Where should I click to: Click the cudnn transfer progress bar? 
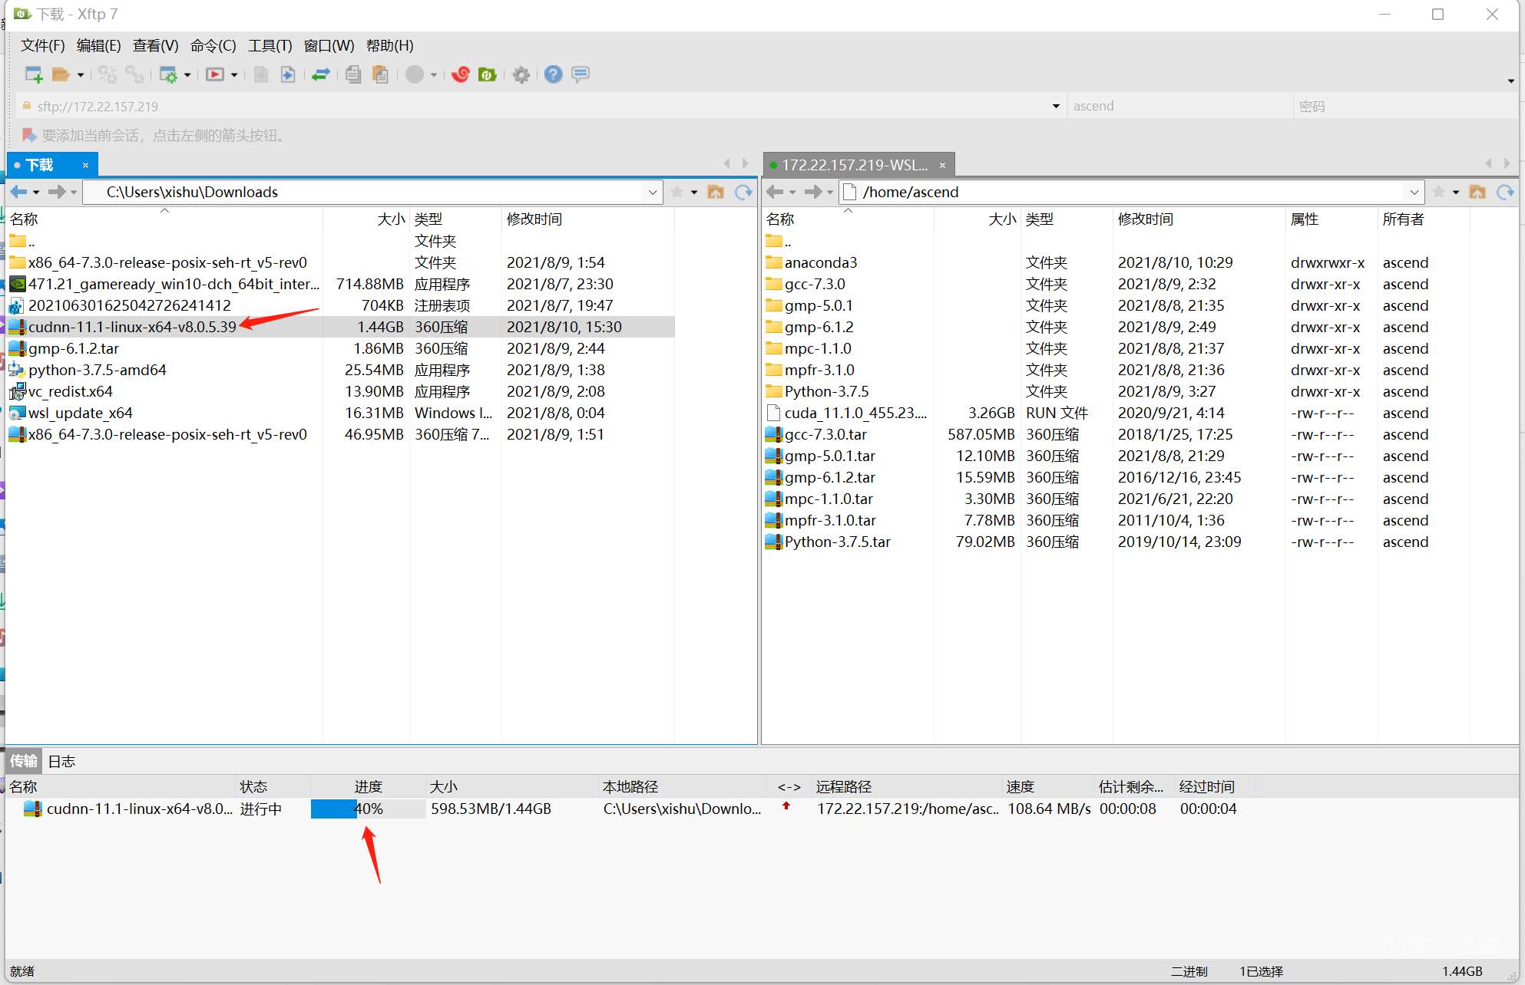368,809
